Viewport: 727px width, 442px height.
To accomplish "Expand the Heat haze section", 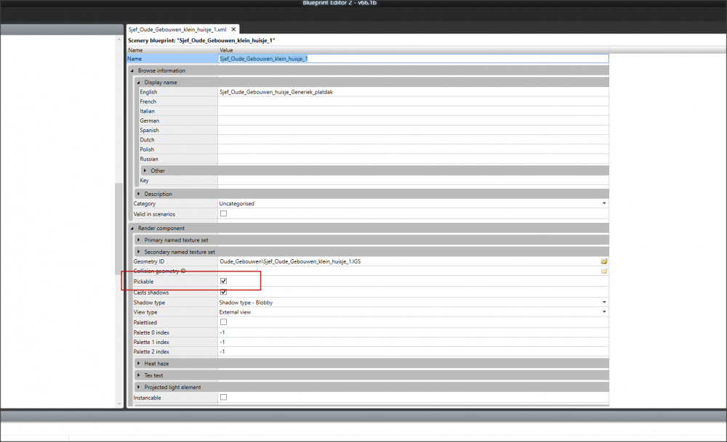I will 139,363.
